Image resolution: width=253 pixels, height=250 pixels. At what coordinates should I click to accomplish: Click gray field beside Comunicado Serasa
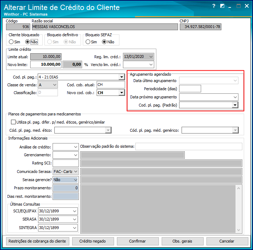[x=161, y=172]
